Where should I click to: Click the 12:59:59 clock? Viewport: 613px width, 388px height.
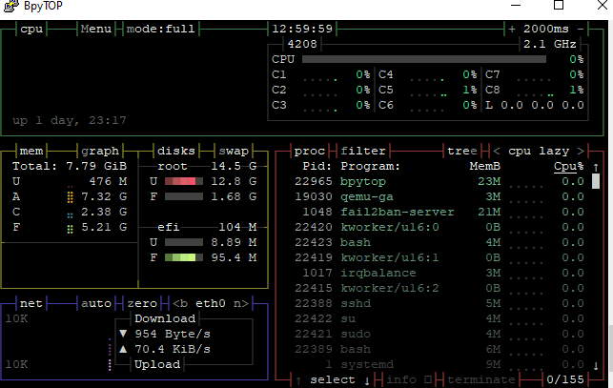click(x=302, y=29)
